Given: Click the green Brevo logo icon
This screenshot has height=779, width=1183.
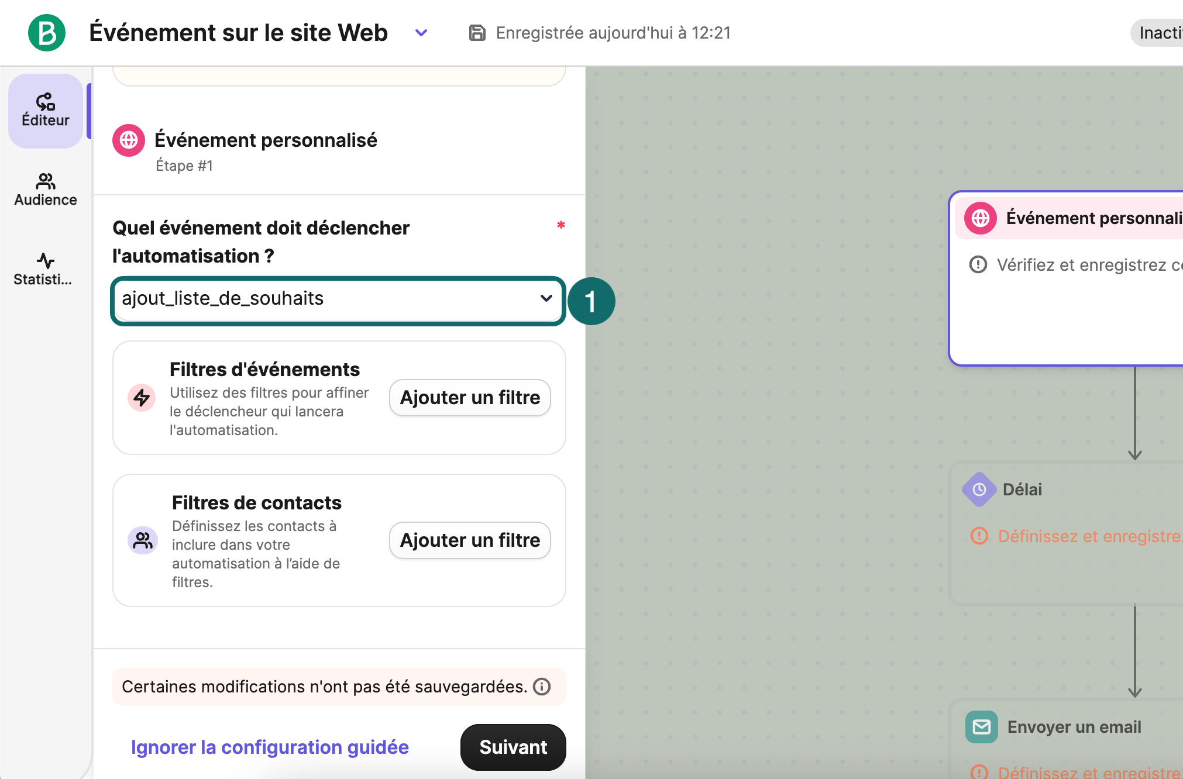Looking at the screenshot, I should coord(47,33).
